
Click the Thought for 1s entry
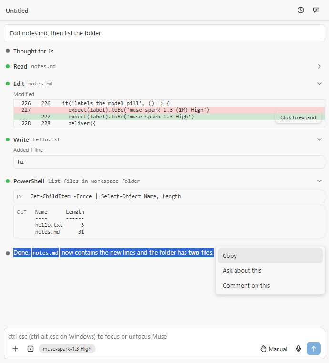coord(33,52)
